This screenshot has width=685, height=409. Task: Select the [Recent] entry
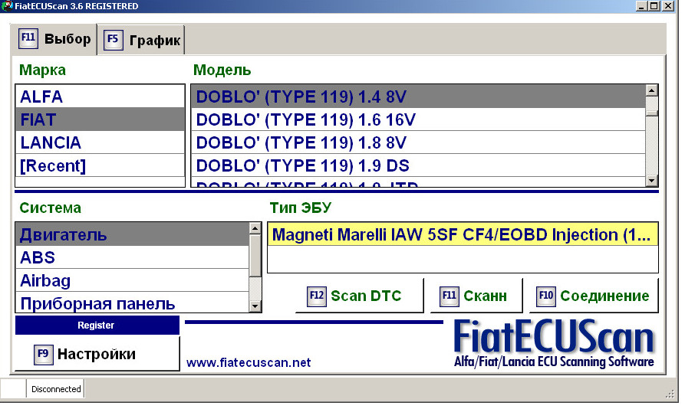100,165
